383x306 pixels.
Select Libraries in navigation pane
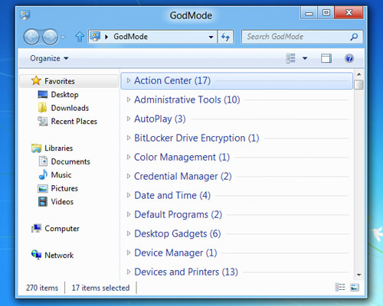click(59, 148)
